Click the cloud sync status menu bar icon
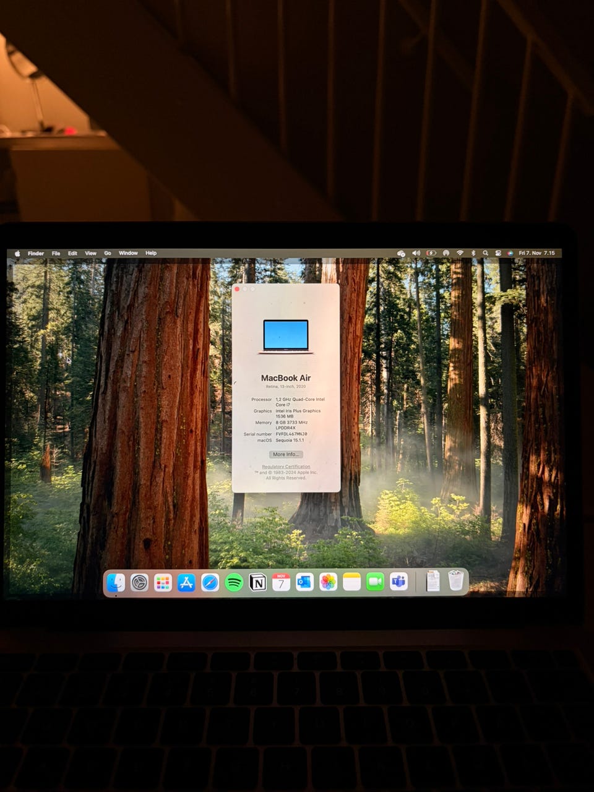594x792 pixels. (401, 253)
